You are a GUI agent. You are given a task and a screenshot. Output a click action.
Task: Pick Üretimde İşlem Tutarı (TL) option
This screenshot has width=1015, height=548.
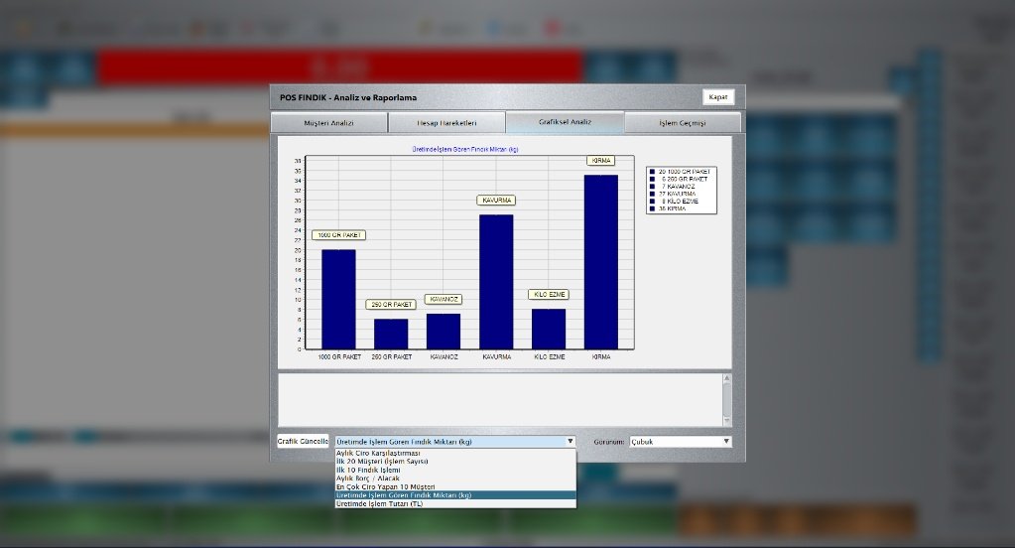[x=395, y=503]
